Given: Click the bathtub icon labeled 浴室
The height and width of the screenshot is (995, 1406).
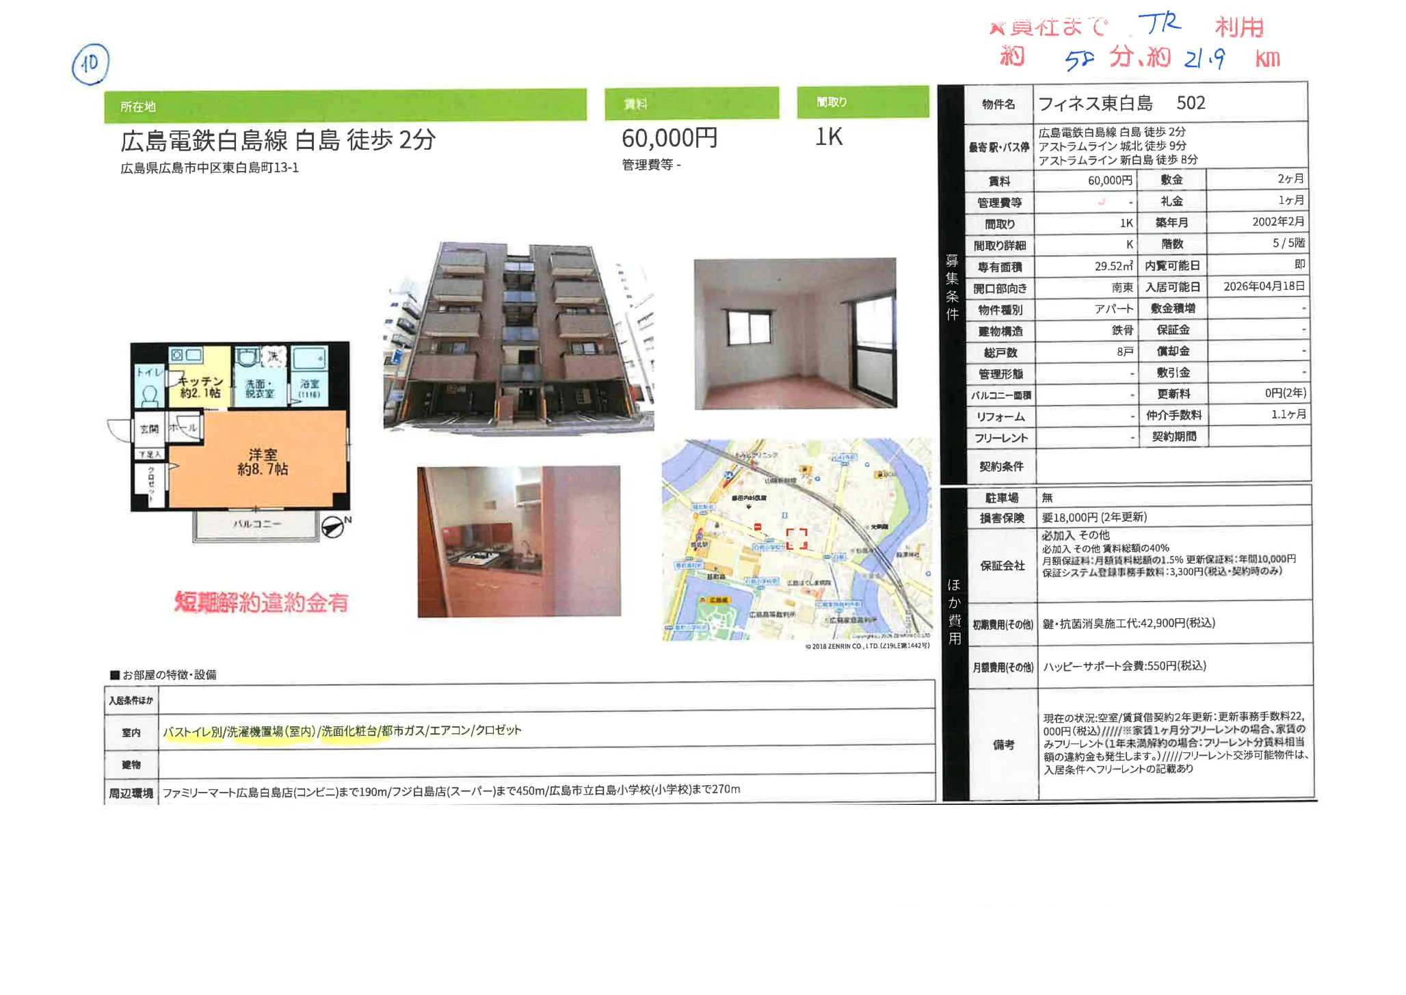Looking at the screenshot, I should pos(310,358).
